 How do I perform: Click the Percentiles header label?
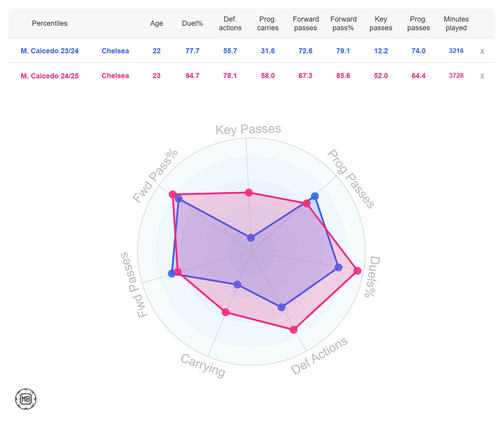50,23
